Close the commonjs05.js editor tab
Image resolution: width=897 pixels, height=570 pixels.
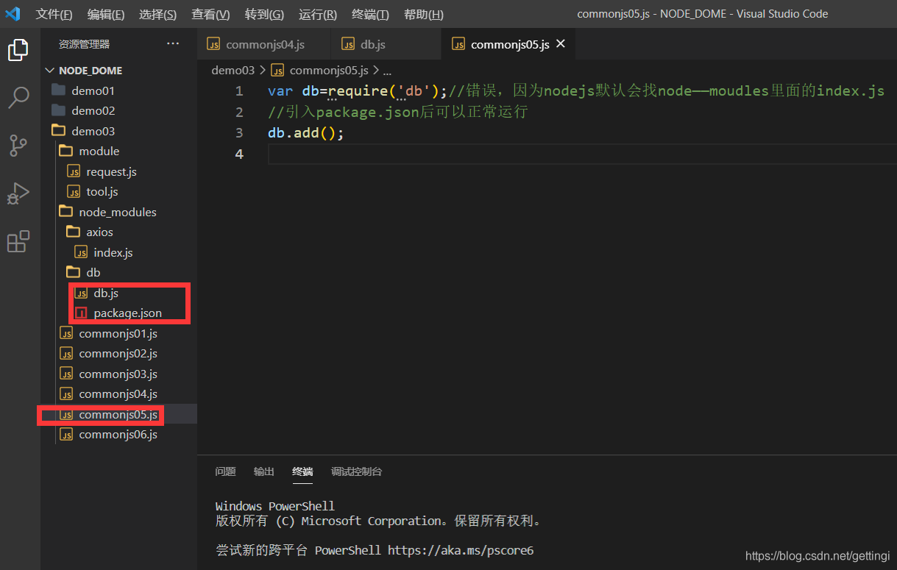pos(561,44)
